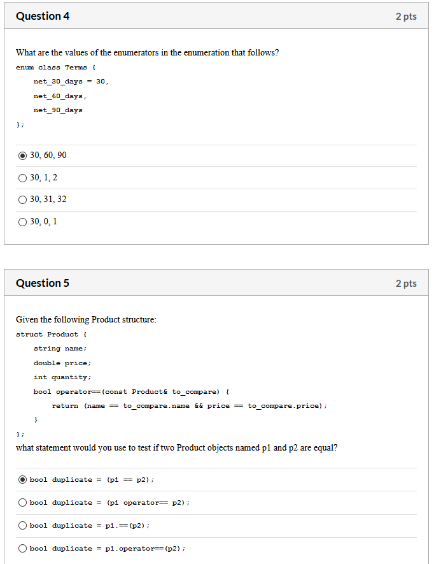
Task: Select answer "30, 1, 2" in Question 4
Action: click(22, 177)
